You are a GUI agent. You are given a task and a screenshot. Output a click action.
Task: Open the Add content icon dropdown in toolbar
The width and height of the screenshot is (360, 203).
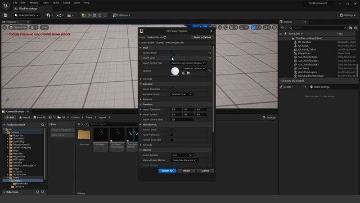coord(49,15)
